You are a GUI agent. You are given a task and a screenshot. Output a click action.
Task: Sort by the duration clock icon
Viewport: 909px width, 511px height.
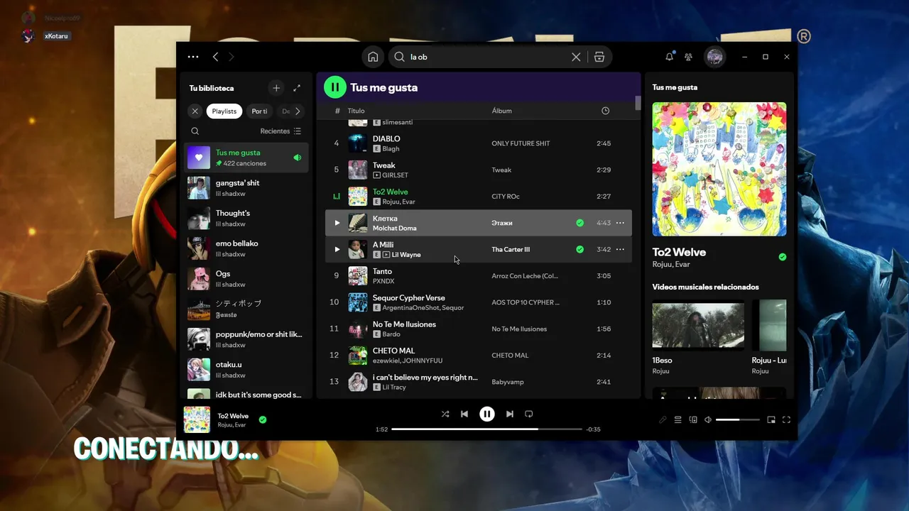(605, 111)
